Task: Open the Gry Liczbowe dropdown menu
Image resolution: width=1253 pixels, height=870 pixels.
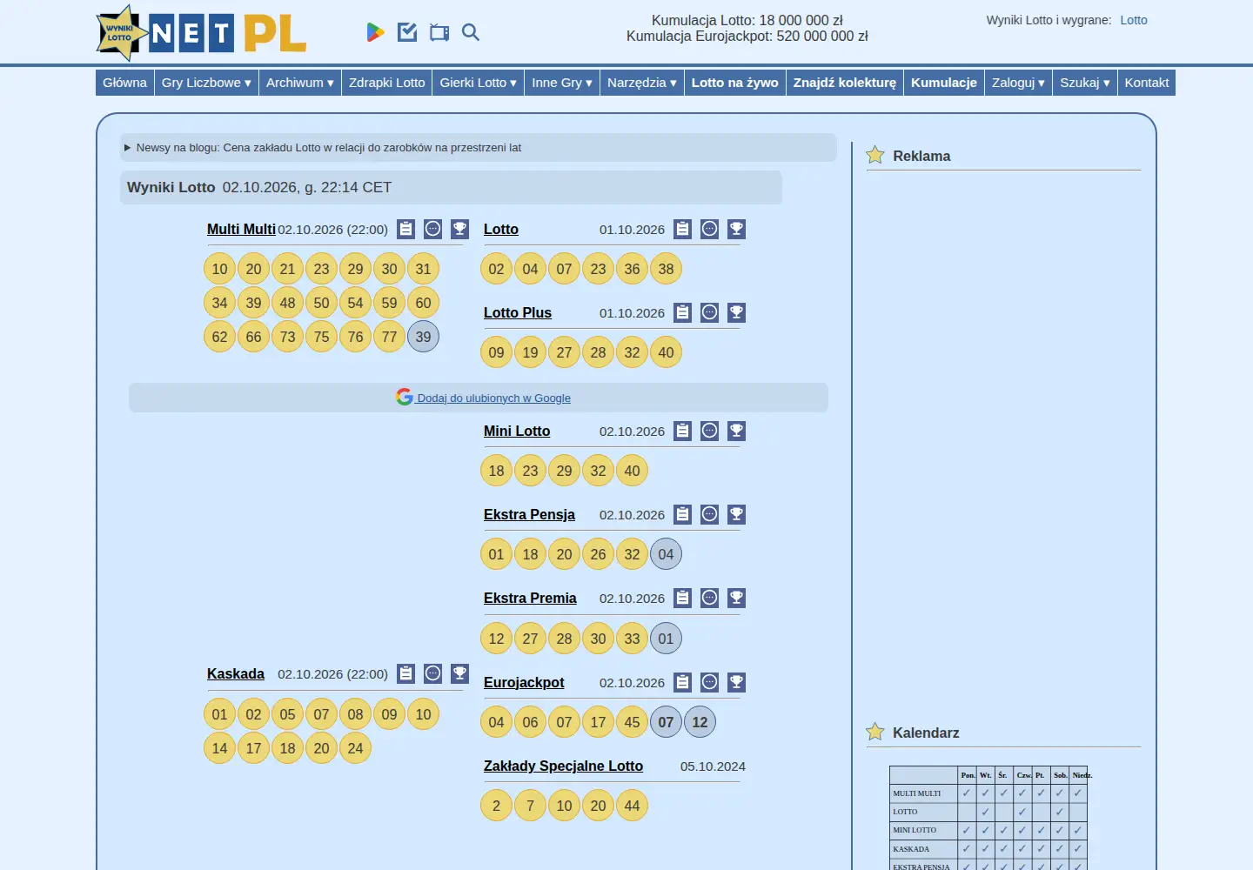Action: [206, 83]
